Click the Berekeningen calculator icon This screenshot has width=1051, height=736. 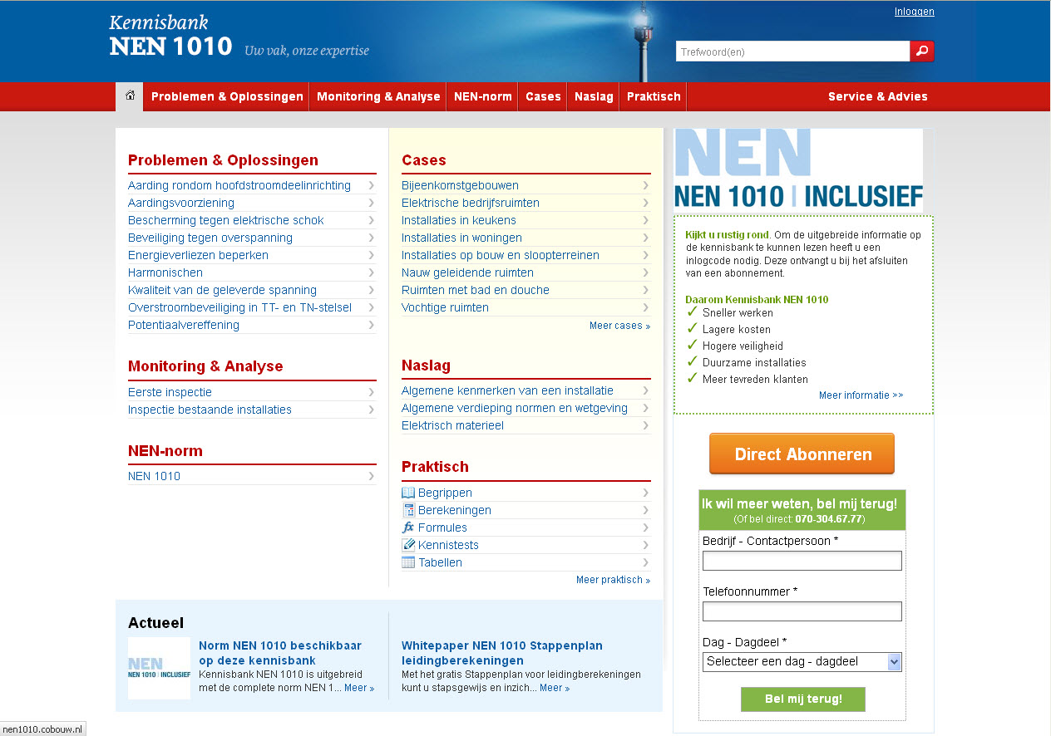pyautogui.click(x=408, y=509)
